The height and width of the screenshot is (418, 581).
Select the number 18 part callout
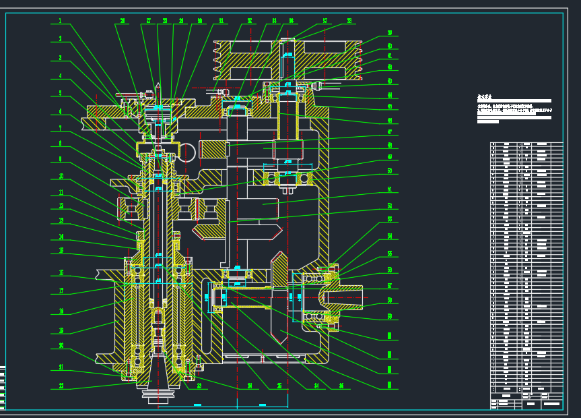[61, 311]
